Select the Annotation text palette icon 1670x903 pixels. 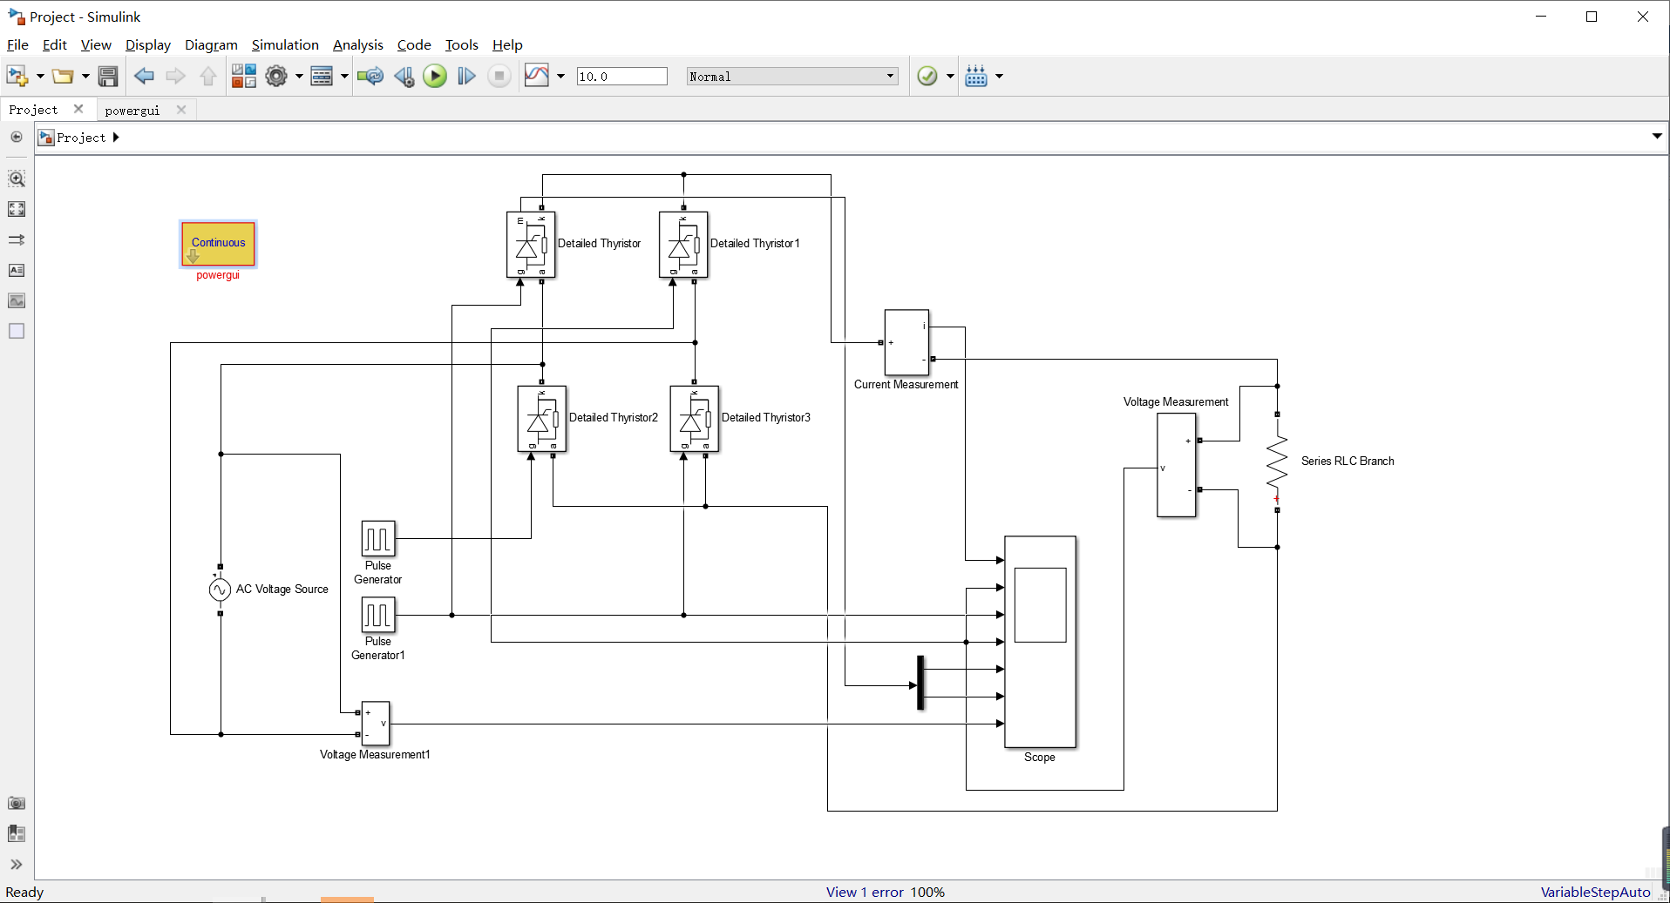(17, 270)
